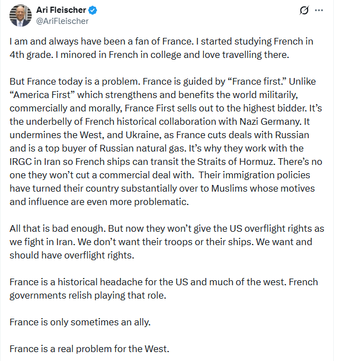Screen dimensions: 341x361
Task: Open the @AriFleischer handle link
Action: [62, 21]
